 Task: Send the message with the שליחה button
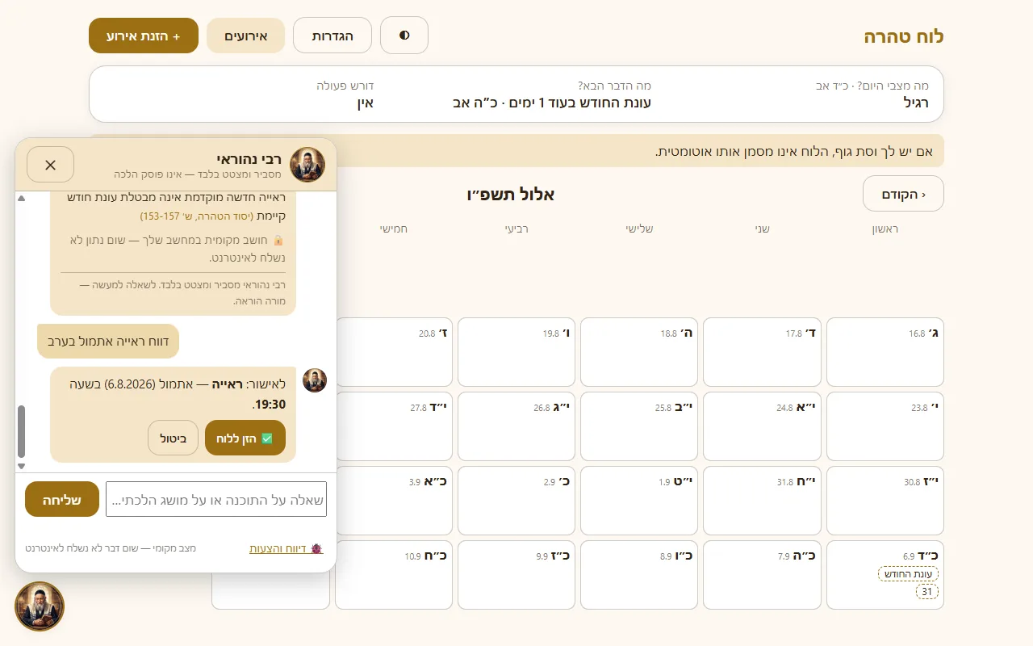pos(62,499)
